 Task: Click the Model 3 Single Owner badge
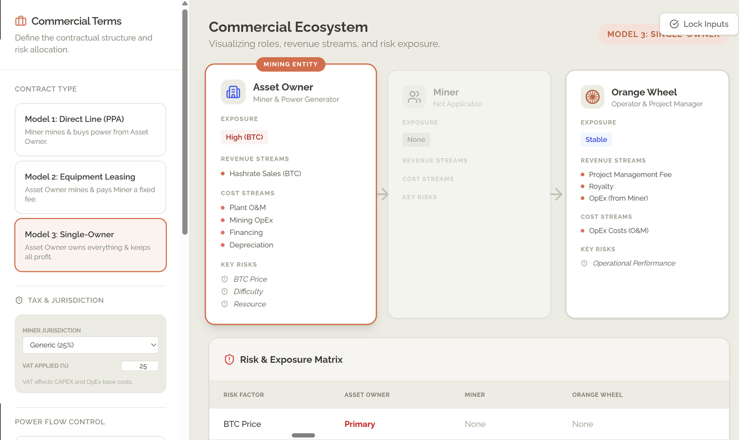(663, 34)
